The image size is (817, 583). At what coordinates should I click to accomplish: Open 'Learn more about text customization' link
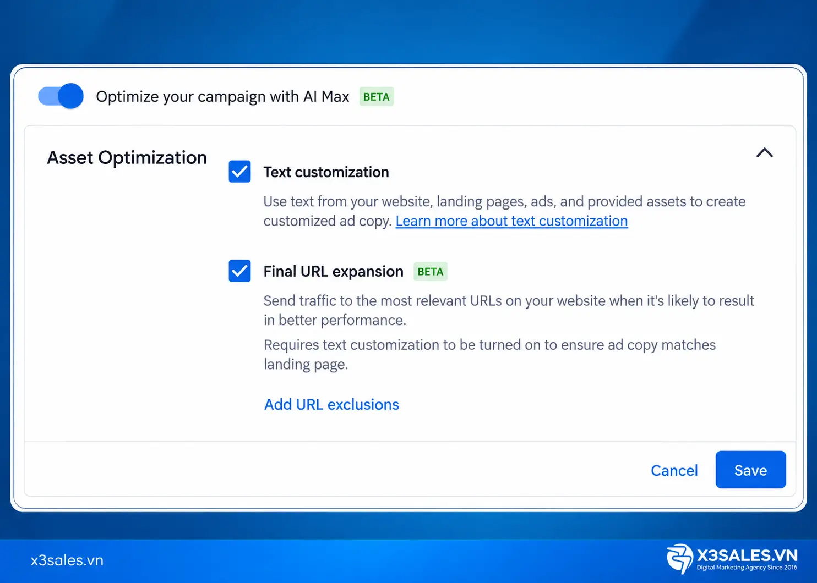point(511,221)
